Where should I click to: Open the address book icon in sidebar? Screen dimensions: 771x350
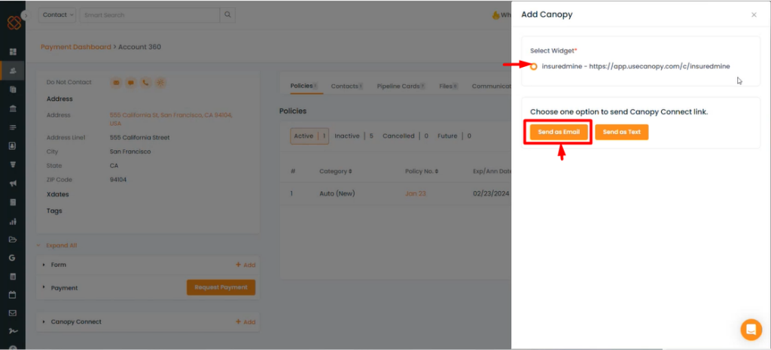[14, 146]
